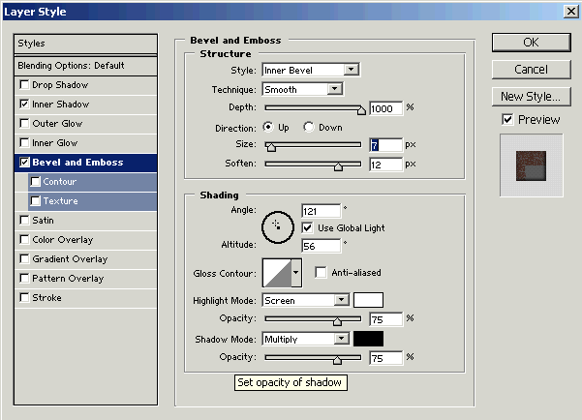Click the Soften slider handle
582x420 pixels.
tap(338, 166)
